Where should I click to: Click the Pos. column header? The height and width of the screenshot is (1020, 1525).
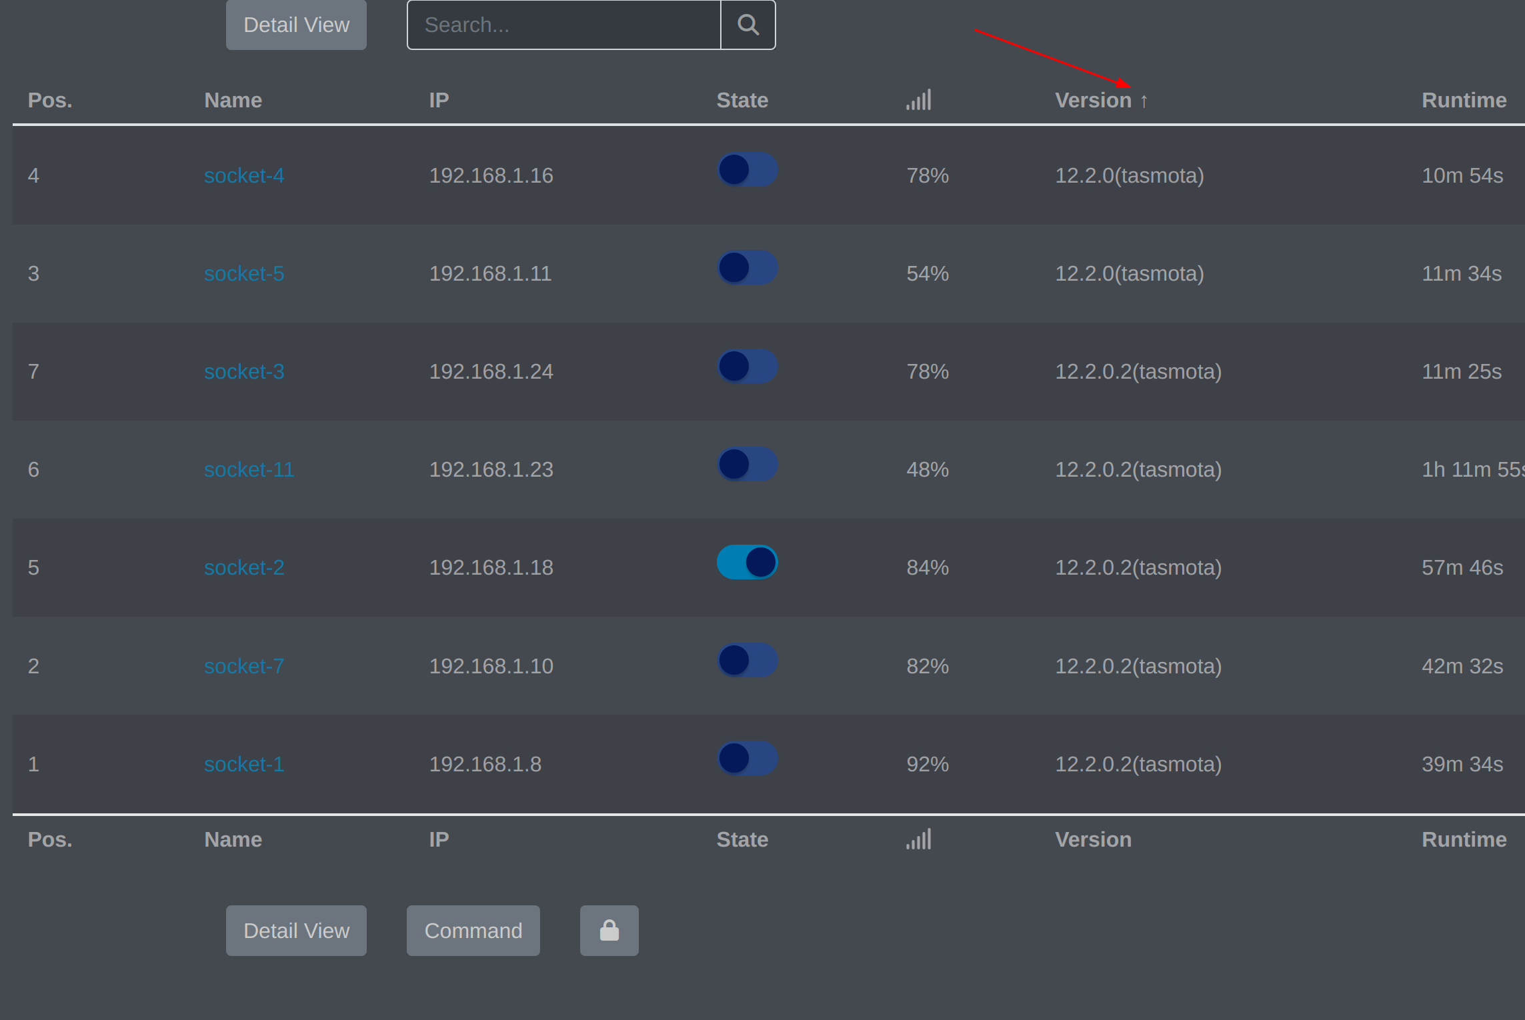coord(49,99)
